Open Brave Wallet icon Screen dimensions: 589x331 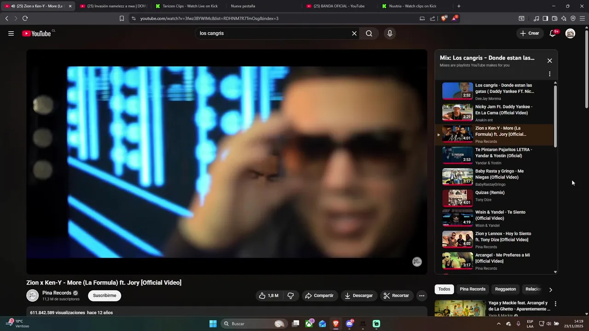pyautogui.click(x=554, y=18)
